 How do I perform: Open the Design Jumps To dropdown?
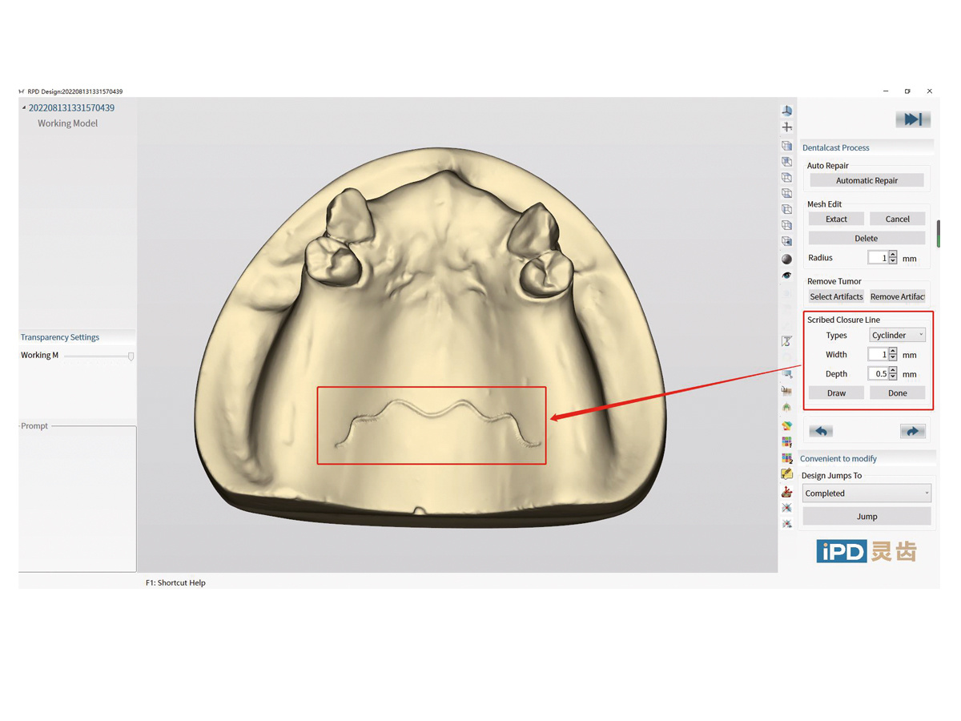click(867, 493)
